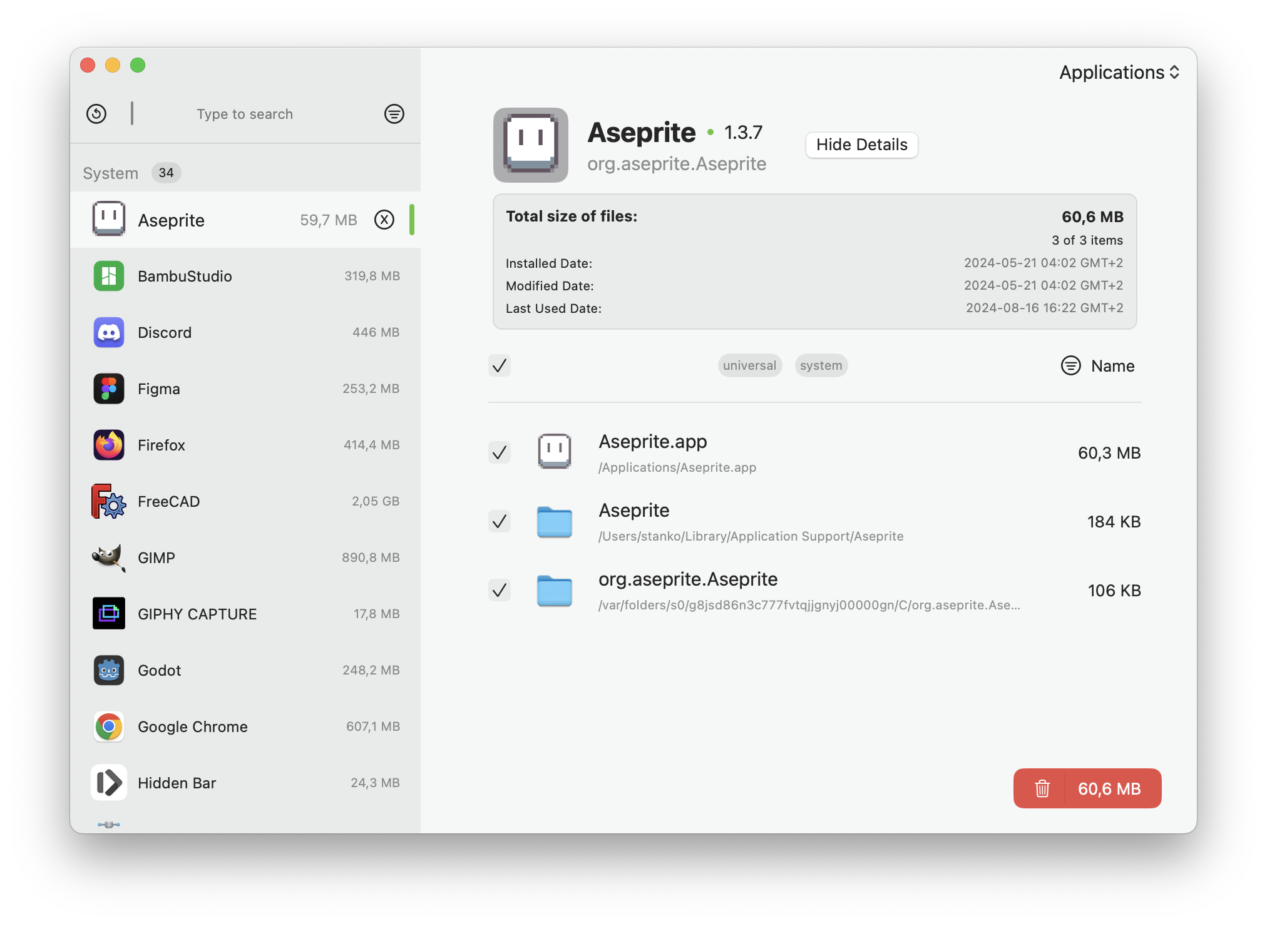This screenshot has width=1267, height=926.
Task: Select the BambuStudio app icon
Action: [x=109, y=276]
